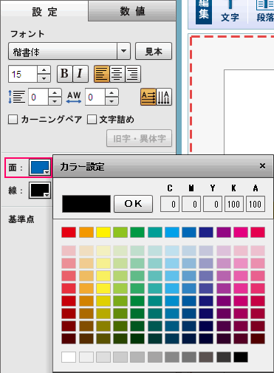Switch to the 数値 tab

[x=132, y=11]
